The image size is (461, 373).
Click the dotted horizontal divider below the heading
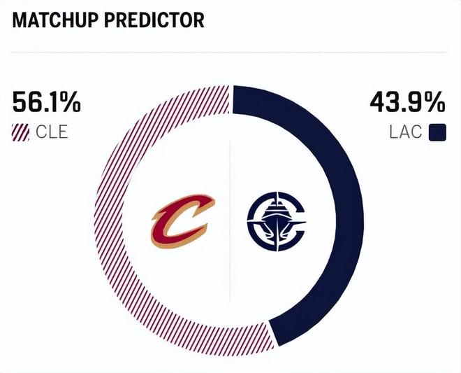pos(230,52)
